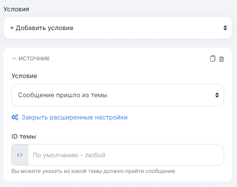Delete the ИСТОЧНИК condition with trash icon
This screenshot has height=187, width=237.
221,59
